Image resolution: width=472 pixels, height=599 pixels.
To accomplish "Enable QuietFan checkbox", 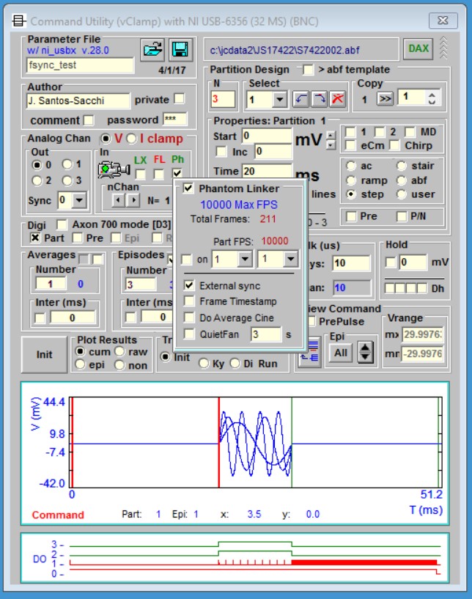I will tap(188, 334).
